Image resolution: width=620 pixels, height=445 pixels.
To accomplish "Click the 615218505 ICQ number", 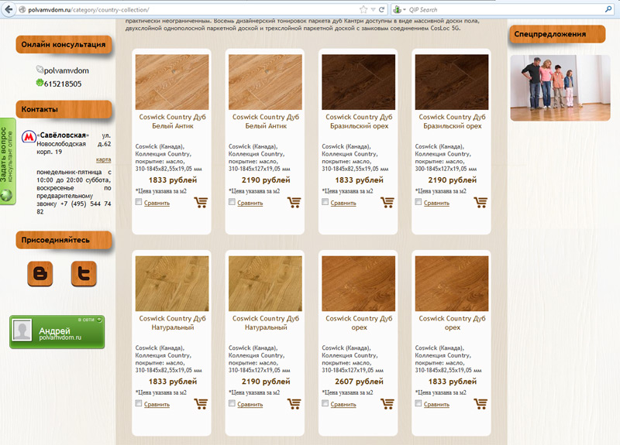I will [63, 84].
